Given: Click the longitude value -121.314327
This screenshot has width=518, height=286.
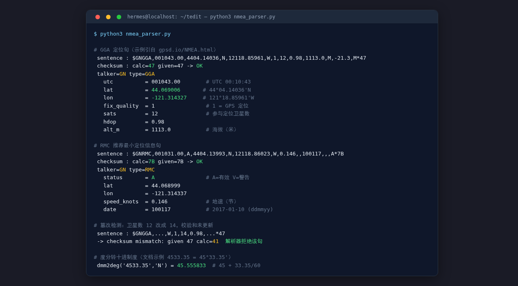Looking at the screenshot, I should click(x=169, y=98).
